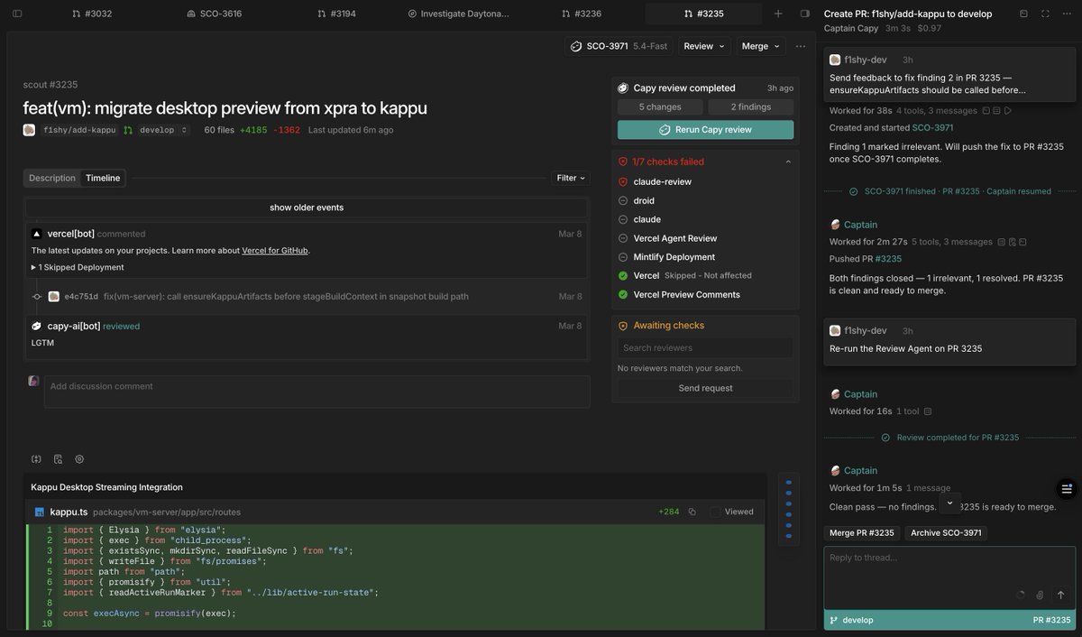
Task: Click the 2 findings button
Action: (x=750, y=106)
